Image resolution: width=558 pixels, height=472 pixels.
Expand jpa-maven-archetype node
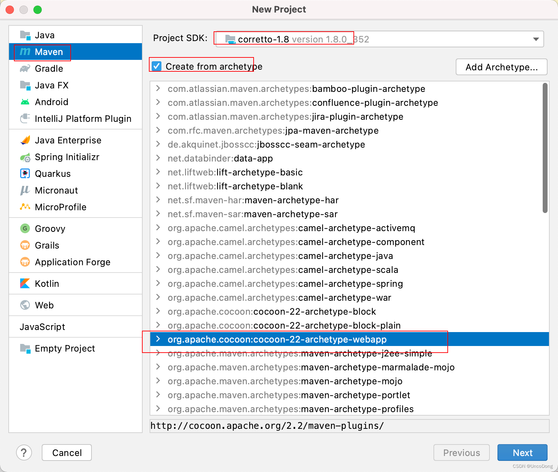158,130
